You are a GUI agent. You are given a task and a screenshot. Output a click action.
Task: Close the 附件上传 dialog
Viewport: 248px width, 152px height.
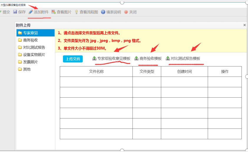244,25
